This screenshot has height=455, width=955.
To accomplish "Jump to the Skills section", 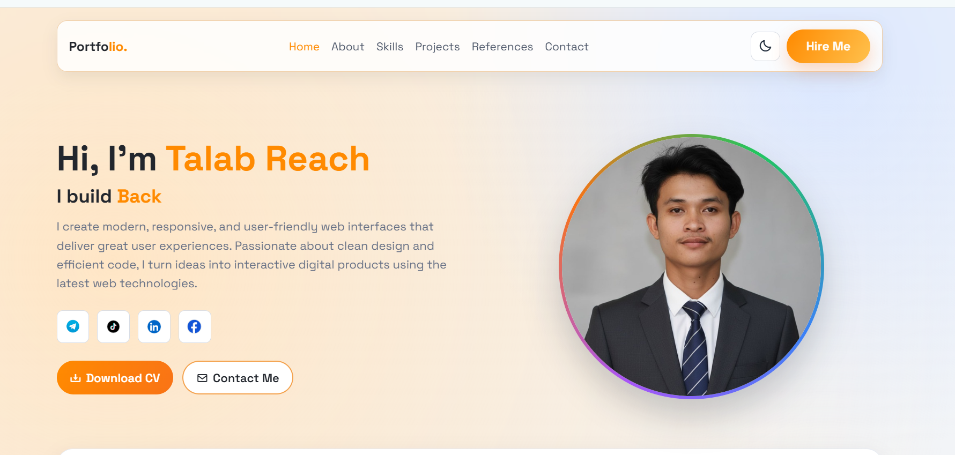I will [390, 47].
